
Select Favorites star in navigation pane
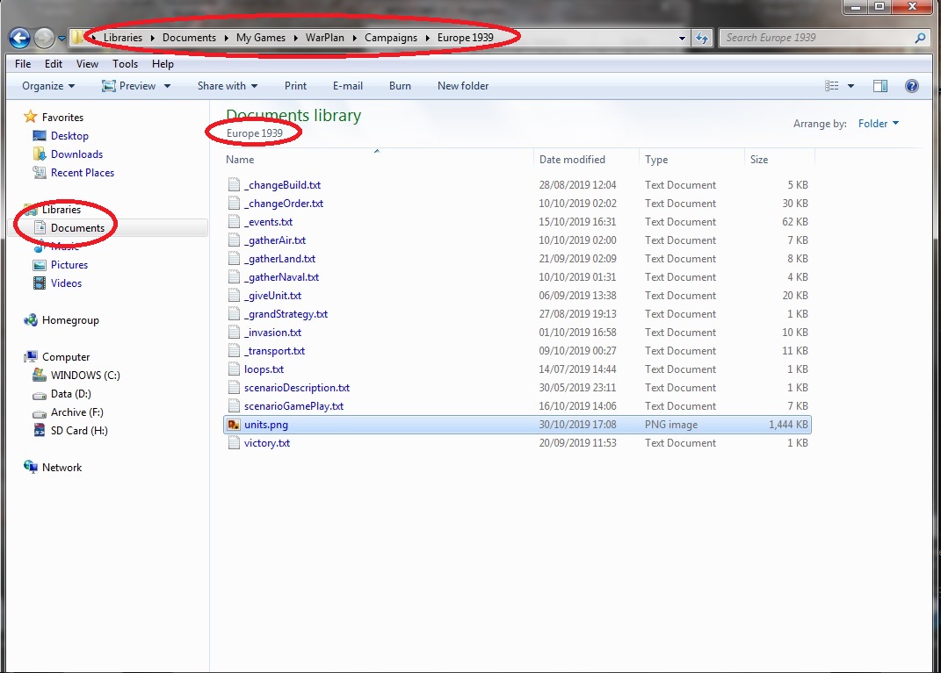31,117
